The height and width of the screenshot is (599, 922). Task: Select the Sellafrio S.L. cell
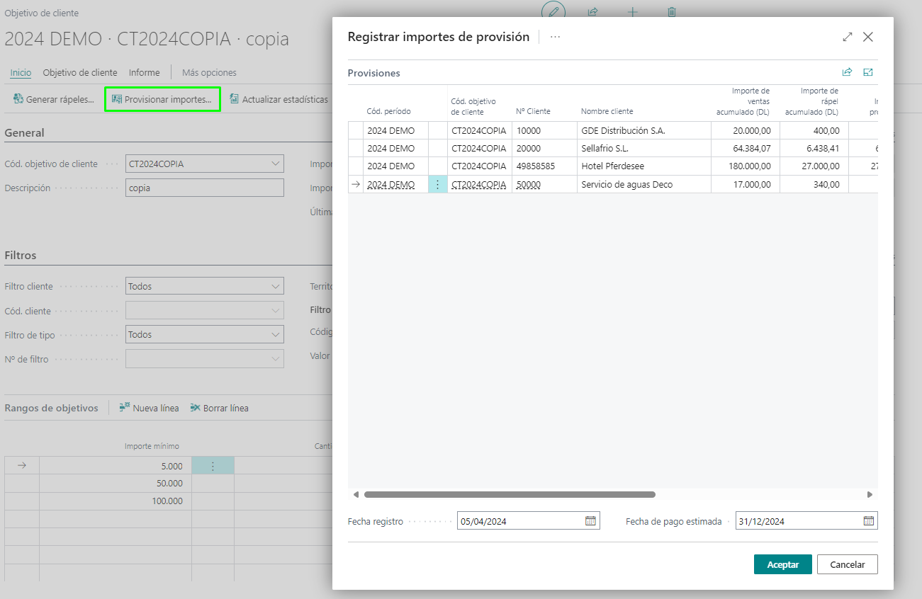644,149
